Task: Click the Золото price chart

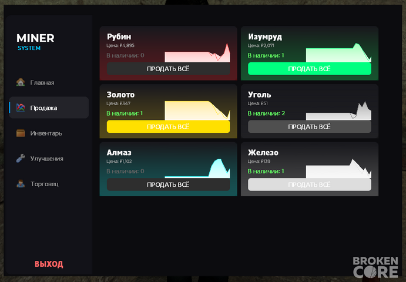Action: pyautogui.click(x=197, y=110)
